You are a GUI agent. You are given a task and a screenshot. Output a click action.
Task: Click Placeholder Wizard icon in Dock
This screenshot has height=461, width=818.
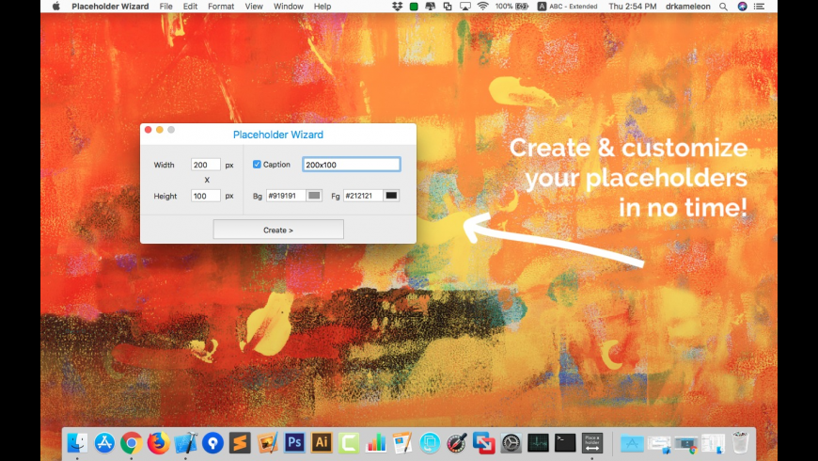[x=592, y=443]
